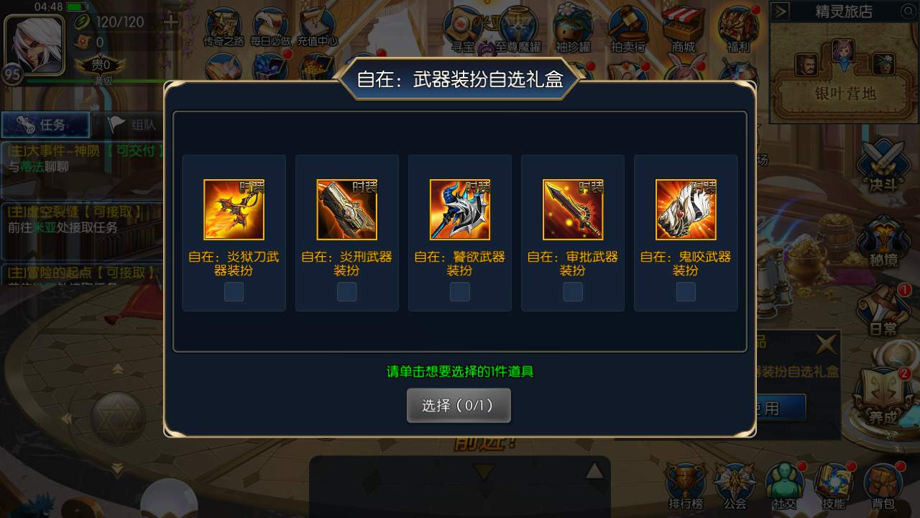The height and width of the screenshot is (518, 920).
Task: Tap the virtual joystick control
Action: point(117,418)
